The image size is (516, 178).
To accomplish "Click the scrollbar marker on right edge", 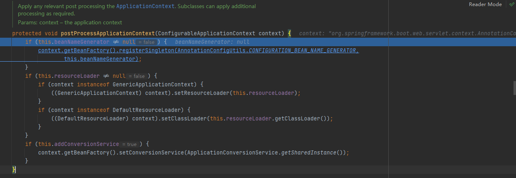I will coord(514,86).
